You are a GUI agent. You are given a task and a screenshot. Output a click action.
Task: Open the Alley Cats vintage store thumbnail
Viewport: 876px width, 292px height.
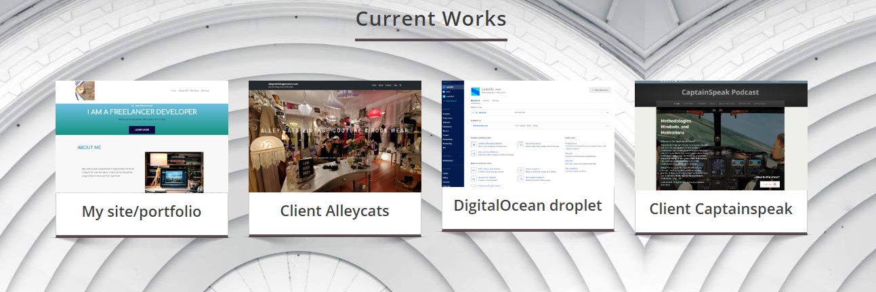pos(335,137)
